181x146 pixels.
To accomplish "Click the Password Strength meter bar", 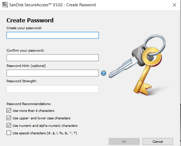I will tap(53, 89).
